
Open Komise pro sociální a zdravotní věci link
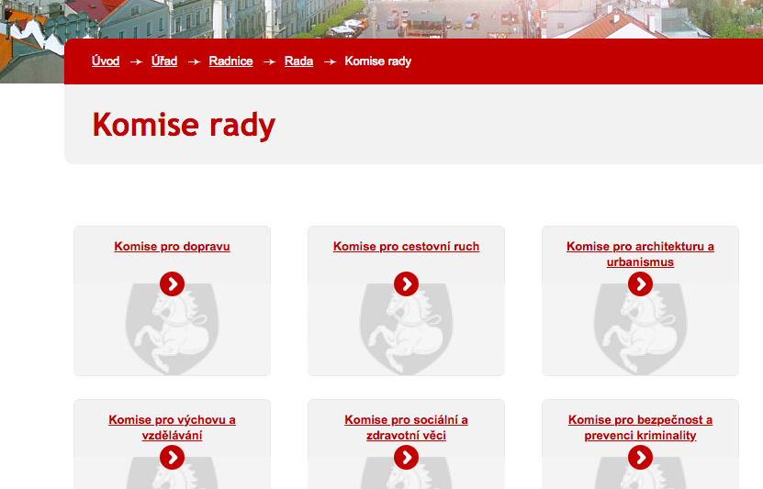coord(406,428)
